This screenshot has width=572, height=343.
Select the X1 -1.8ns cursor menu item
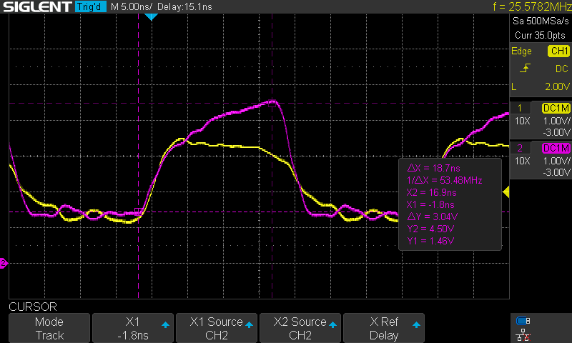click(133, 328)
